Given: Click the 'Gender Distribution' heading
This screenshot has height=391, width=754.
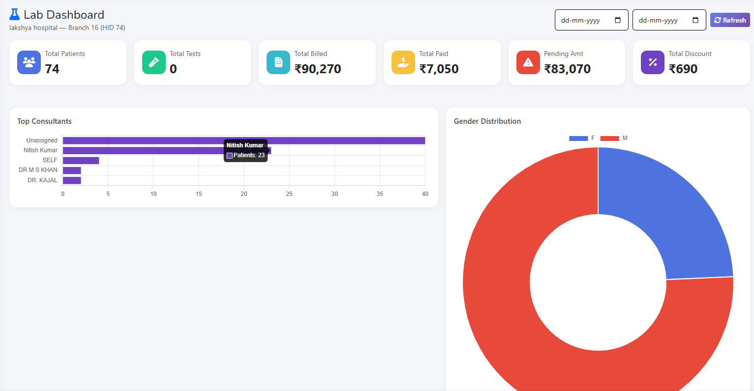Looking at the screenshot, I should pos(487,121).
